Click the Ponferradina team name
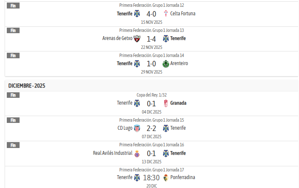Image resolution: width=299 pixels, height=188 pixels. point(182,177)
